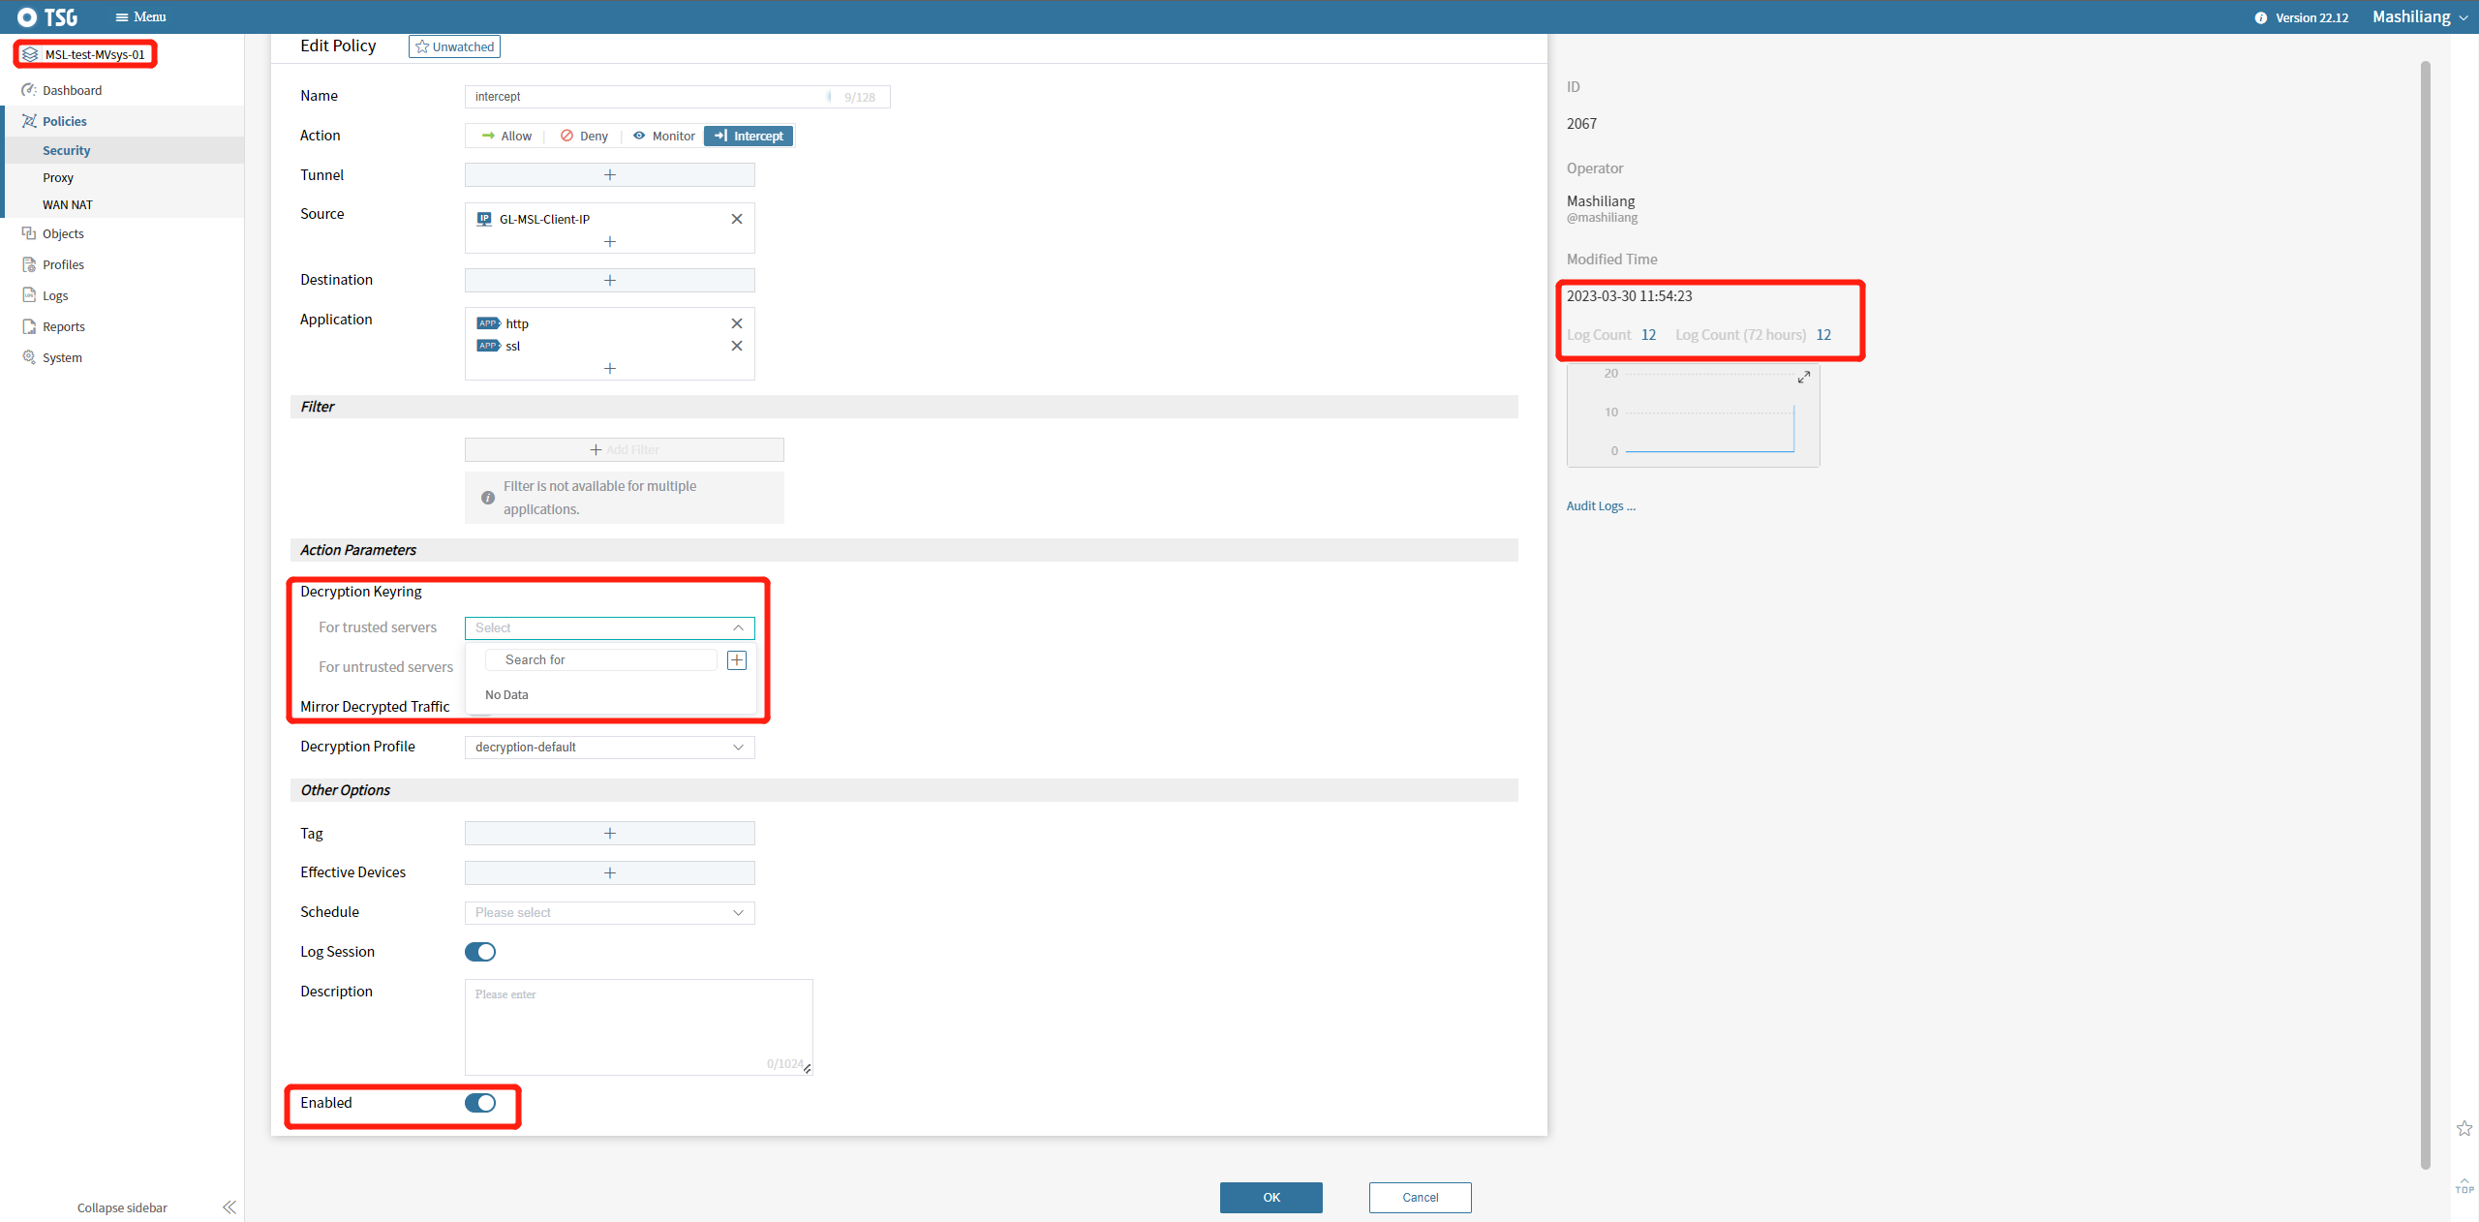The width and height of the screenshot is (2479, 1222).
Task: Expand the log count chart
Action: pos(1804,377)
